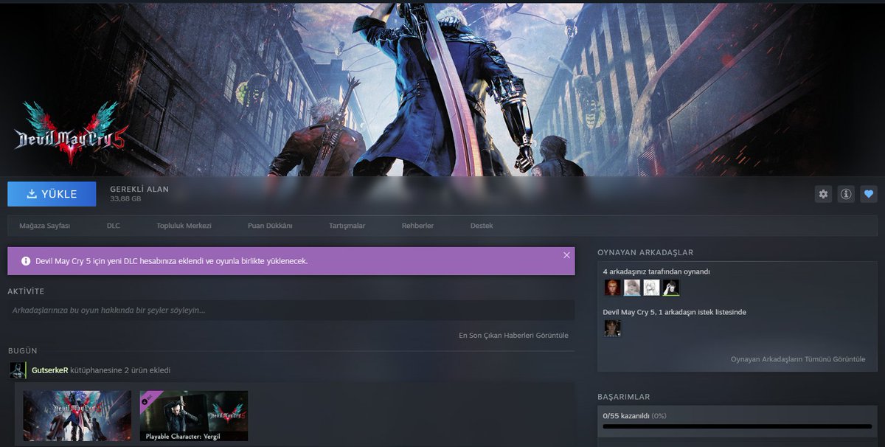Click the GEREKLİ ALAN 33,88 GB text
Image resolution: width=885 pixels, height=447 pixels.
[x=139, y=194]
